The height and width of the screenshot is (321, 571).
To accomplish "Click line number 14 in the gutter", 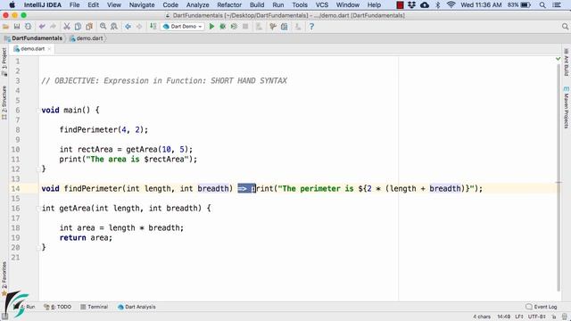I will click(x=15, y=188).
